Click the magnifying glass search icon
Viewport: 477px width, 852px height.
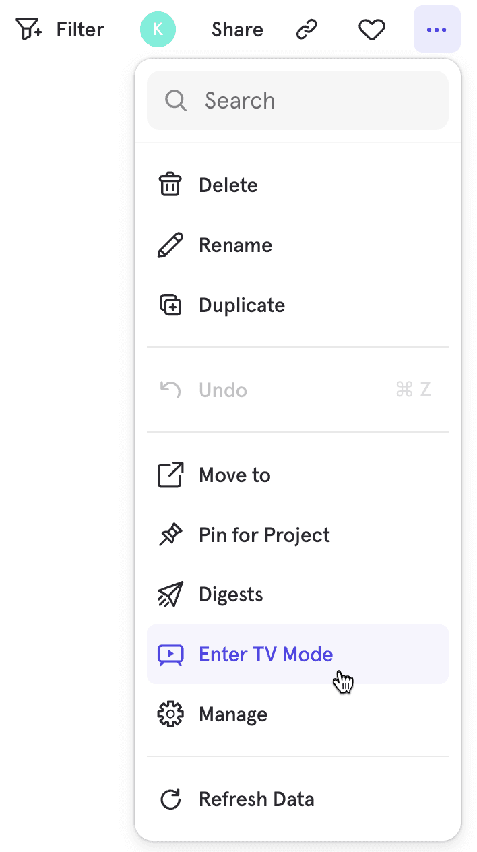coord(175,100)
